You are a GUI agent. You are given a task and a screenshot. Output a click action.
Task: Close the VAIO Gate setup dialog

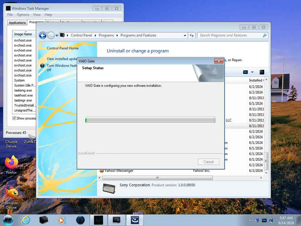pyautogui.click(x=219, y=61)
